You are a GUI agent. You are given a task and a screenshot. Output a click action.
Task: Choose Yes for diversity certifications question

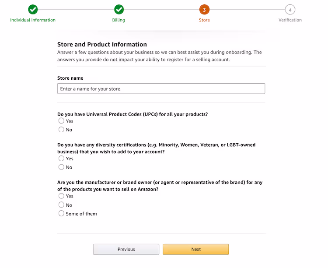[61, 158]
